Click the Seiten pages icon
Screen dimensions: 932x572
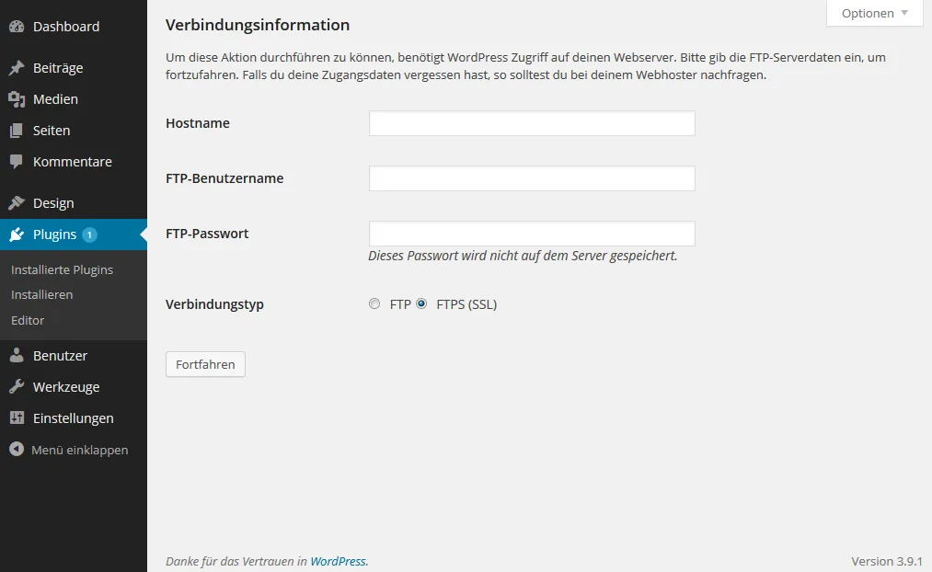pyautogui.click(x=17, y=131)
